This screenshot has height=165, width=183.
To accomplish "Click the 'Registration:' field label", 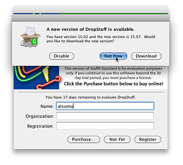I will (x=40, y=126).
